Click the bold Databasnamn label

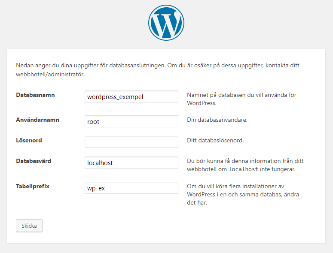[x=35, y=95]
